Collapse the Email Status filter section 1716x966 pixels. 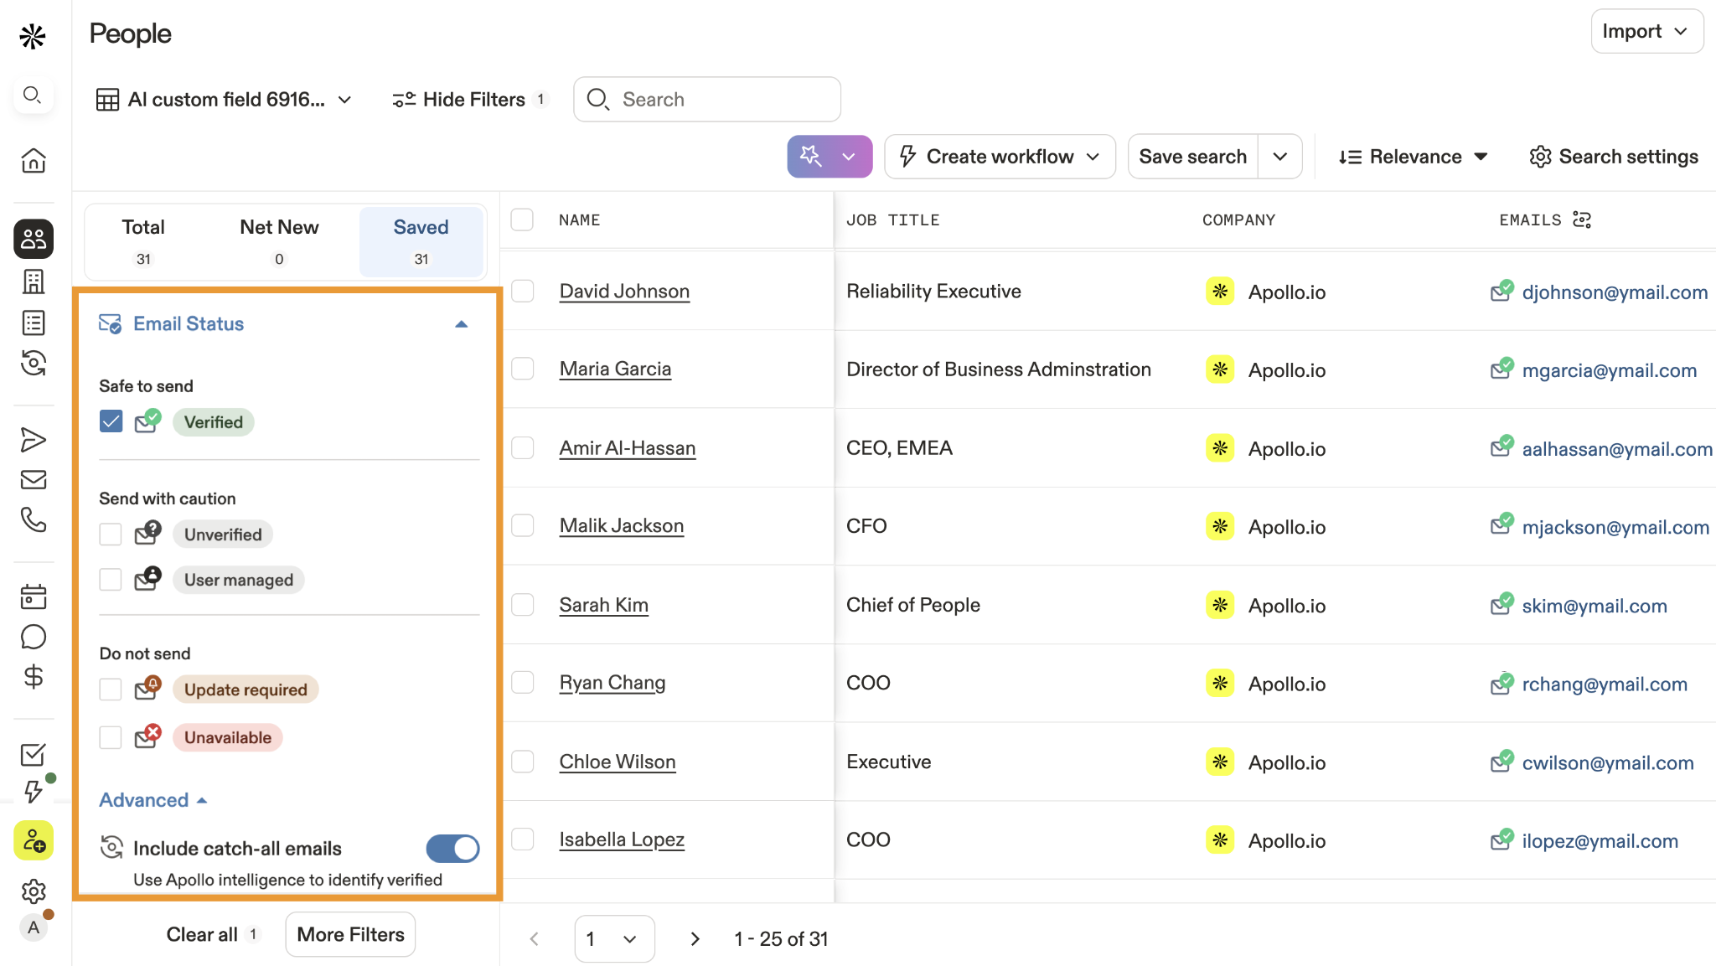point(461,324)
